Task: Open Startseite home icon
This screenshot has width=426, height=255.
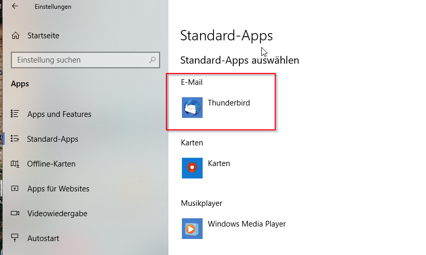Action: tap(16, 36)
